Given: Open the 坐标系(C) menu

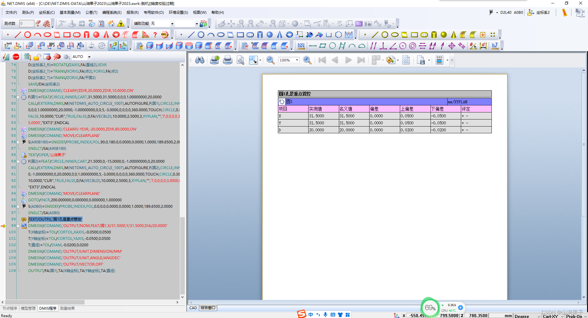Looking at the screenshot, I should click(x=47, y=13).
